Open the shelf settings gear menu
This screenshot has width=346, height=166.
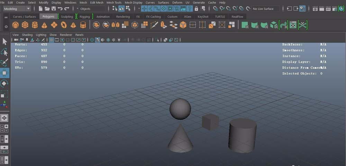[6, 26]
